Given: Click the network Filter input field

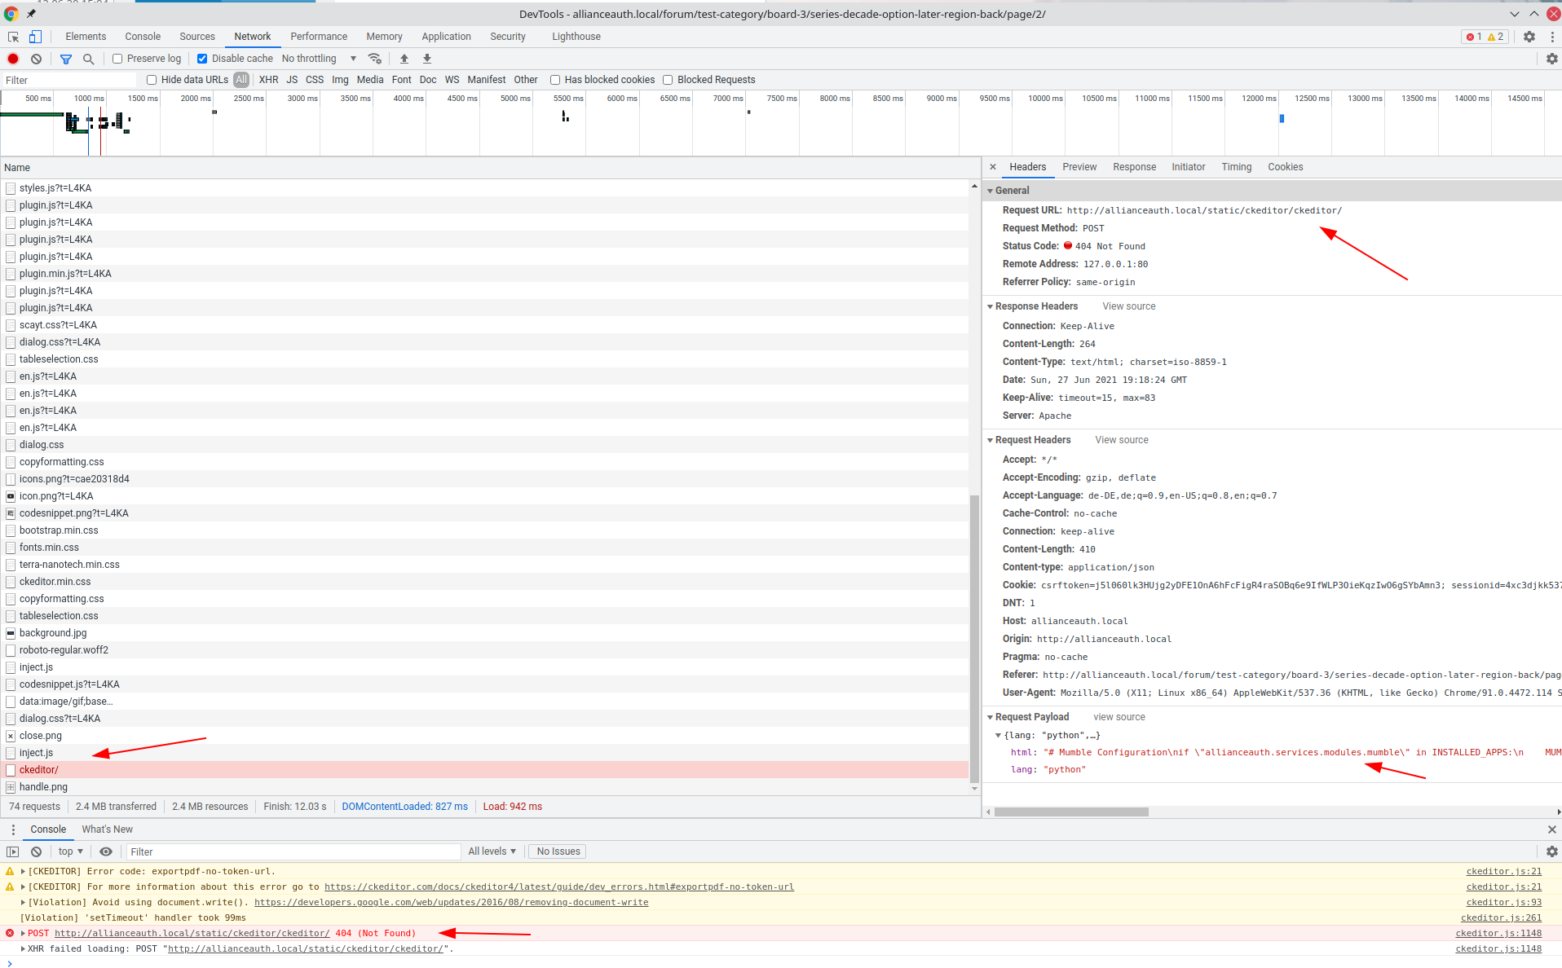Looking at the screenshot, I should click(x=68, y=80).
